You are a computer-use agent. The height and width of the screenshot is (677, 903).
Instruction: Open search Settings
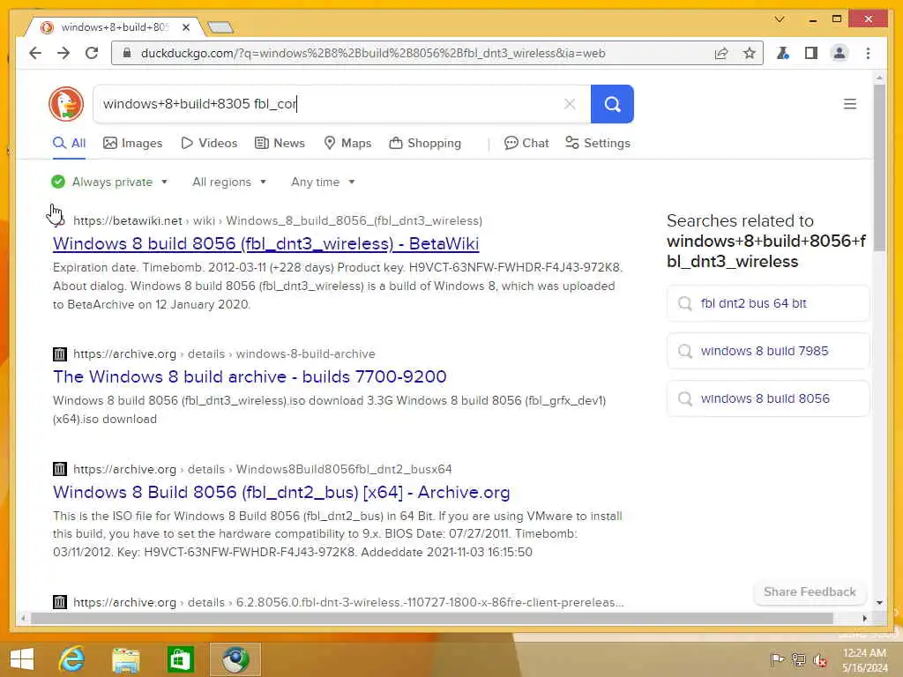tap(598, 144)
